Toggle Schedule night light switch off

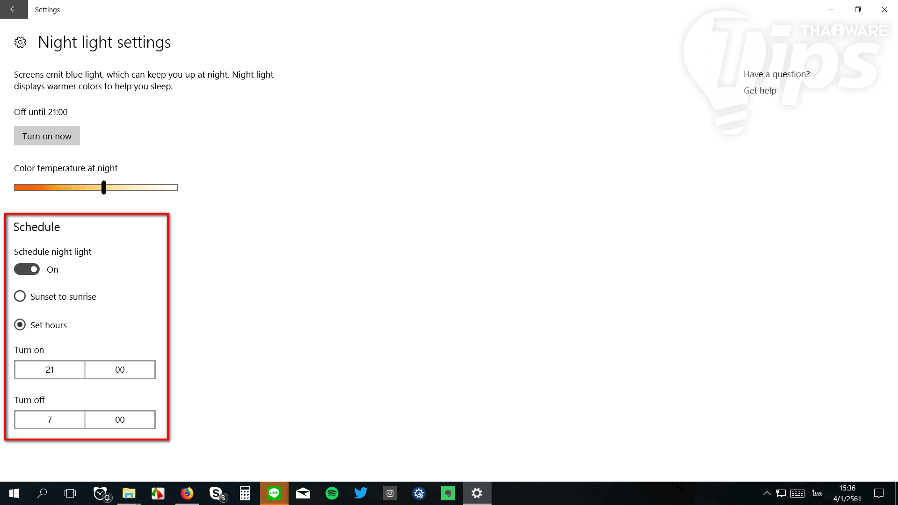27,269
